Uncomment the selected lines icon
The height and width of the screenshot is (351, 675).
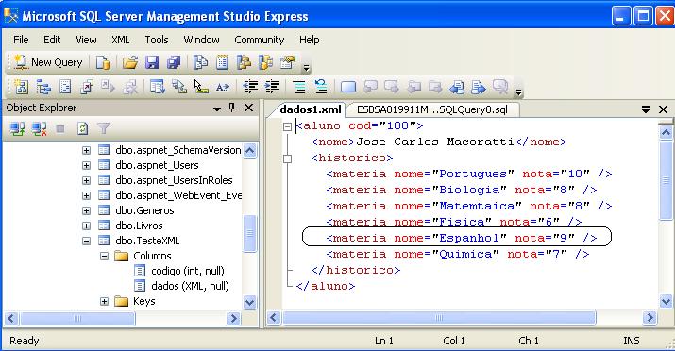(x=321, y=87)
